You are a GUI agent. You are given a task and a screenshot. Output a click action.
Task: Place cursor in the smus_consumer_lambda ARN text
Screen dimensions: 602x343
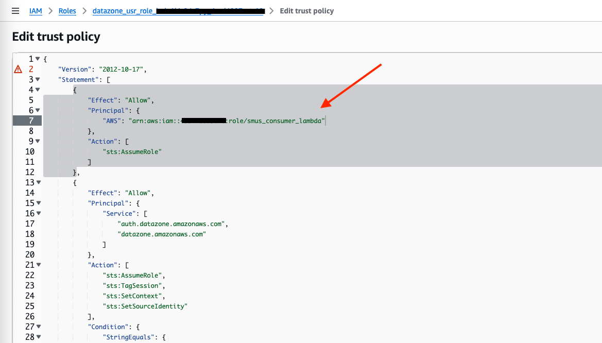pos(288,121)
